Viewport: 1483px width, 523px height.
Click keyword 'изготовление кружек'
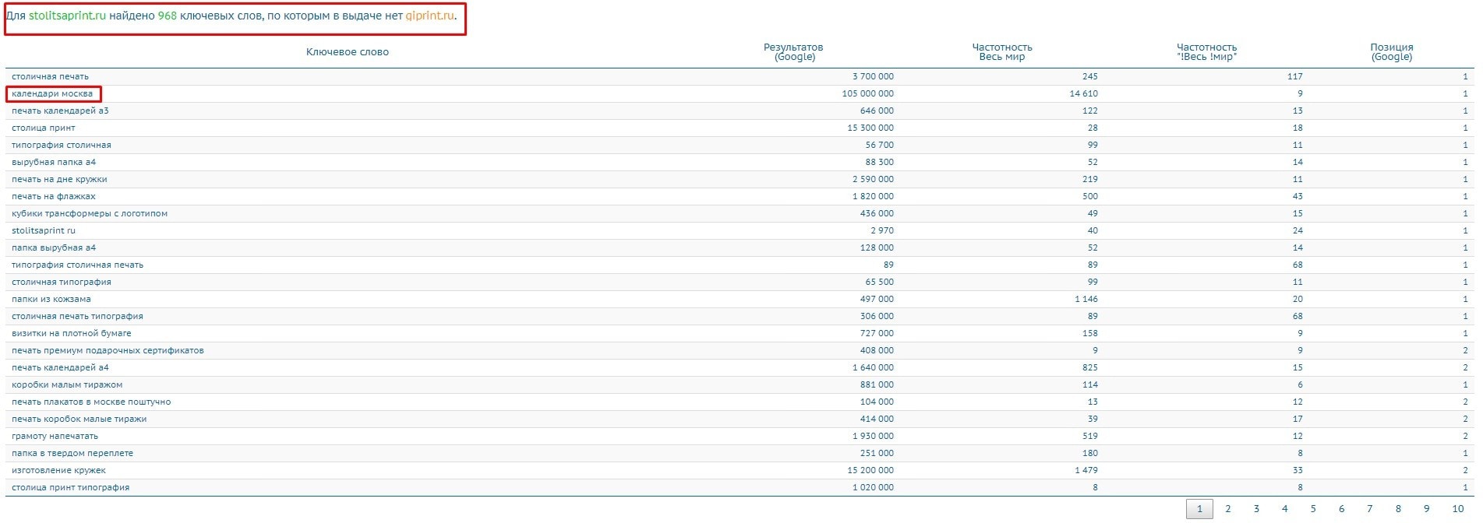(58, 471)
